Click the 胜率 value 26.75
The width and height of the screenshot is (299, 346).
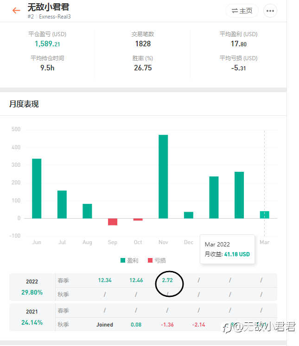click(143, 68)
